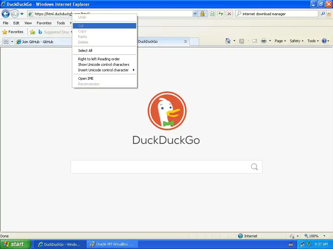Open Suggested Sites link in favorites bar
The width and height of the screenshot is (333, 249).
(x=55, y=32)
